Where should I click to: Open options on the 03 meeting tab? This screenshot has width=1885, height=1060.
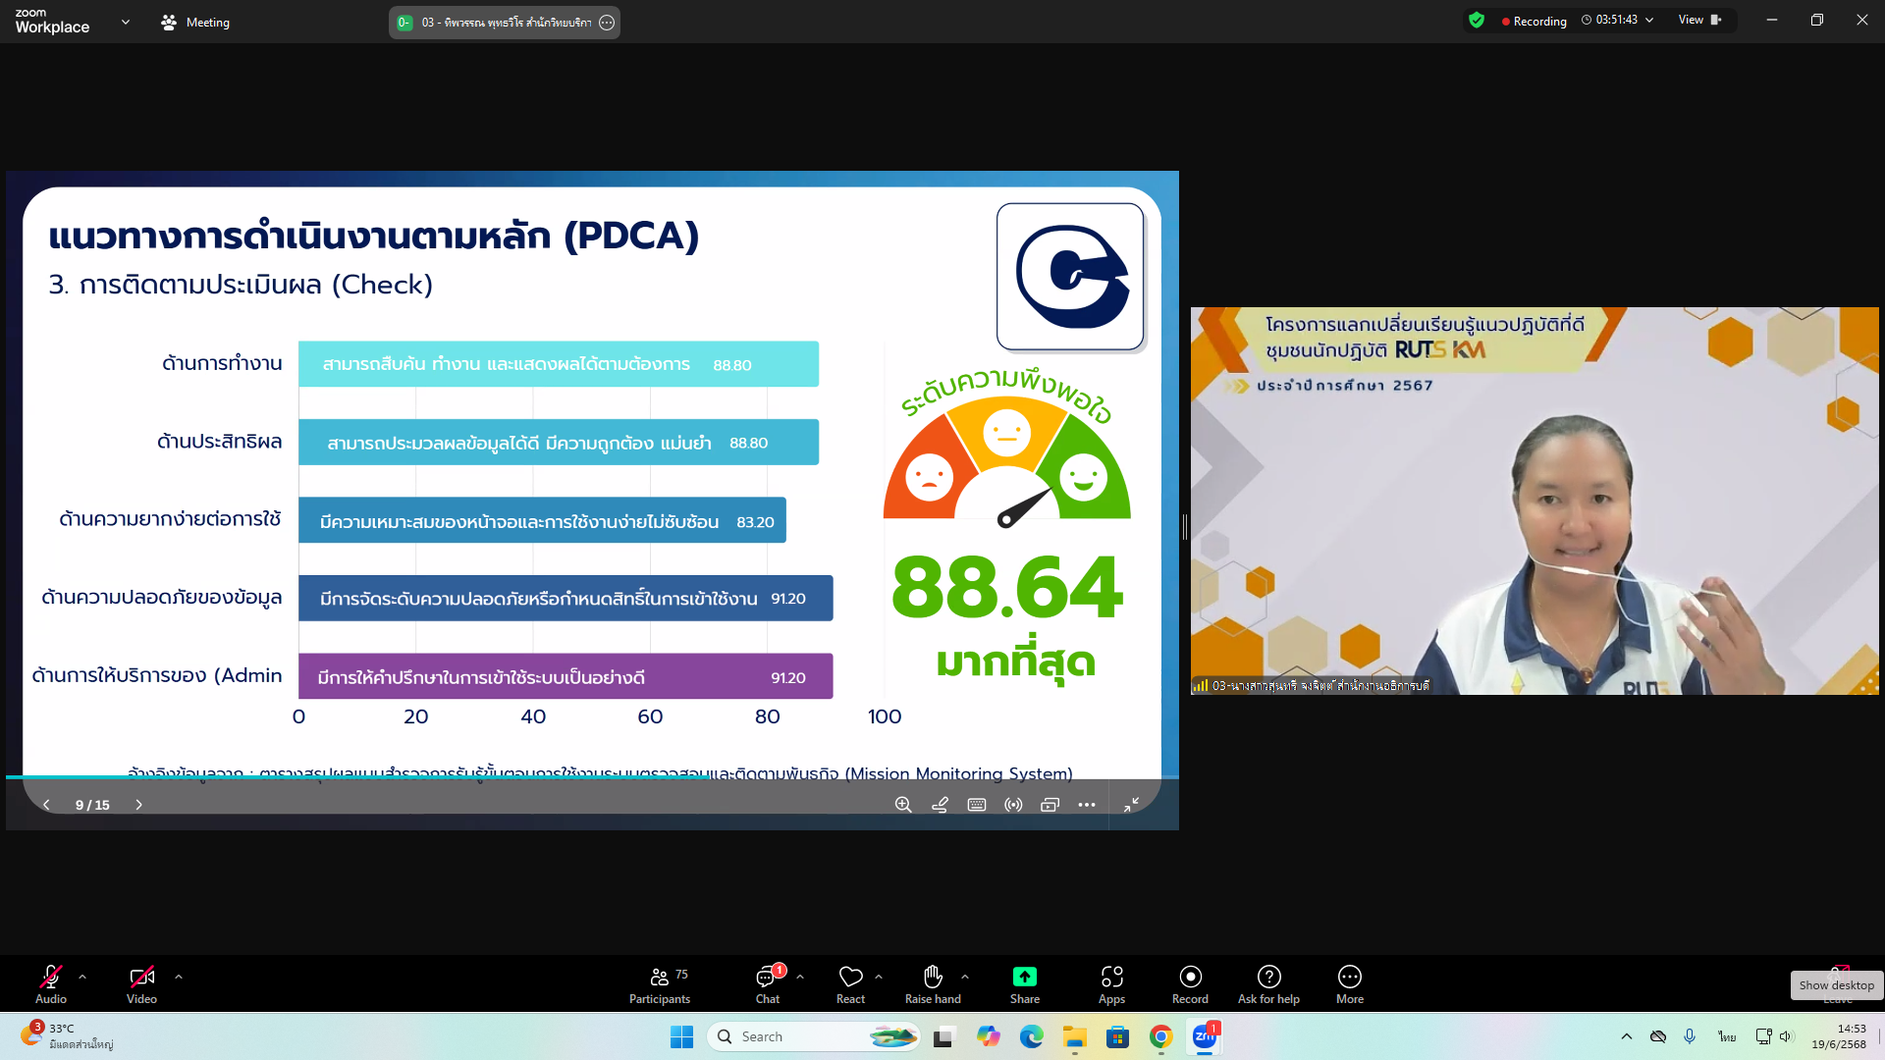point(607,23)
